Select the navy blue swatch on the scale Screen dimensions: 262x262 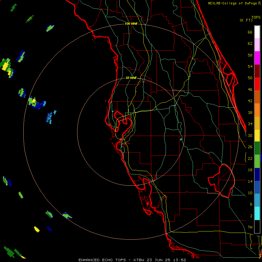pos(257,174)
